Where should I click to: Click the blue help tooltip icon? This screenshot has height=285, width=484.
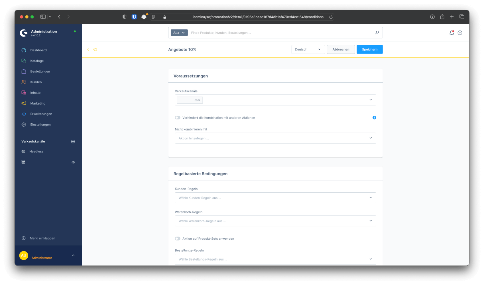(374, 117)
